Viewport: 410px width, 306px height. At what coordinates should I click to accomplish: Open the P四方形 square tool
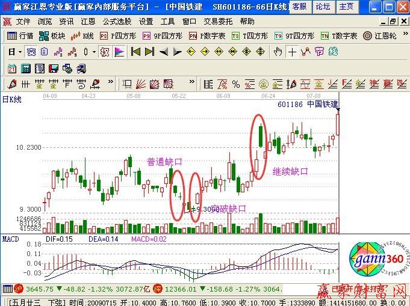116,36
